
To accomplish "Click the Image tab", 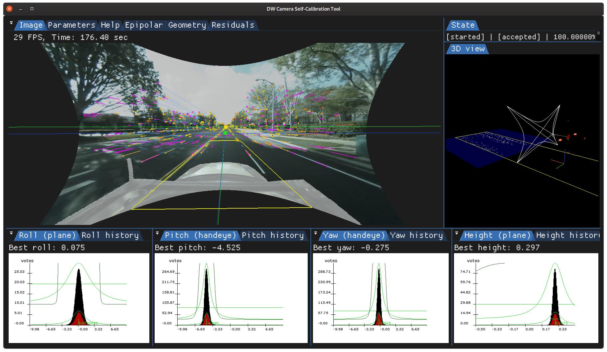I will point(31,25).
